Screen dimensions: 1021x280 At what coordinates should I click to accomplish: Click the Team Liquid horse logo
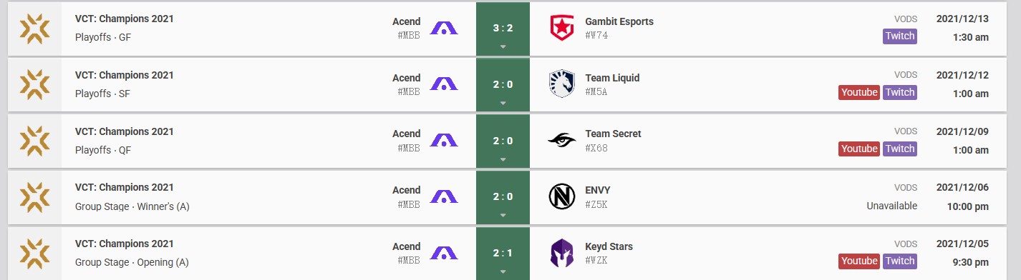point(561,84)
